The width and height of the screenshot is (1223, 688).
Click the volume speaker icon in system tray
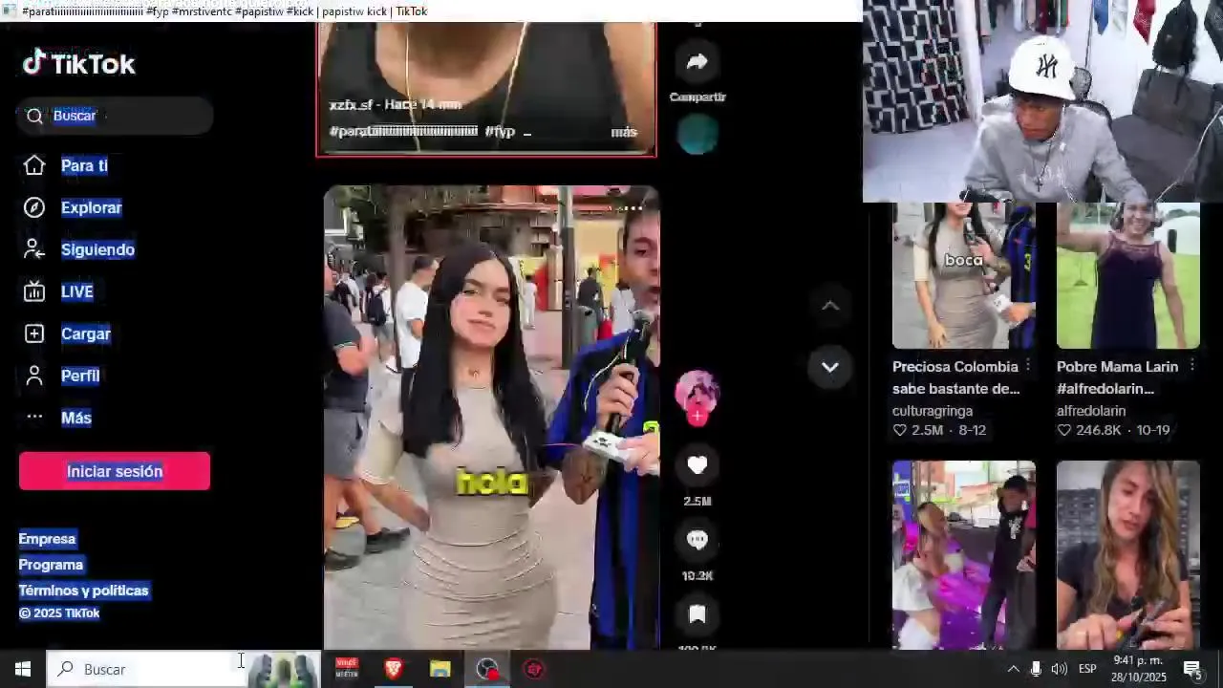click(1059, 669)
